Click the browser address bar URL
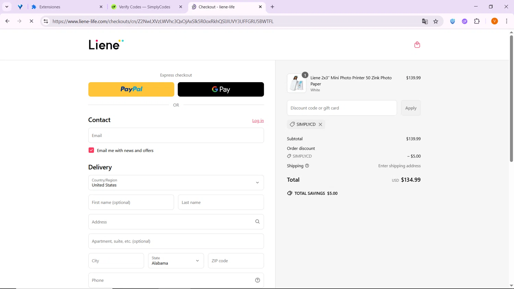Image resolution: width=514 pixels, height=289 pixels. [163, 21]
